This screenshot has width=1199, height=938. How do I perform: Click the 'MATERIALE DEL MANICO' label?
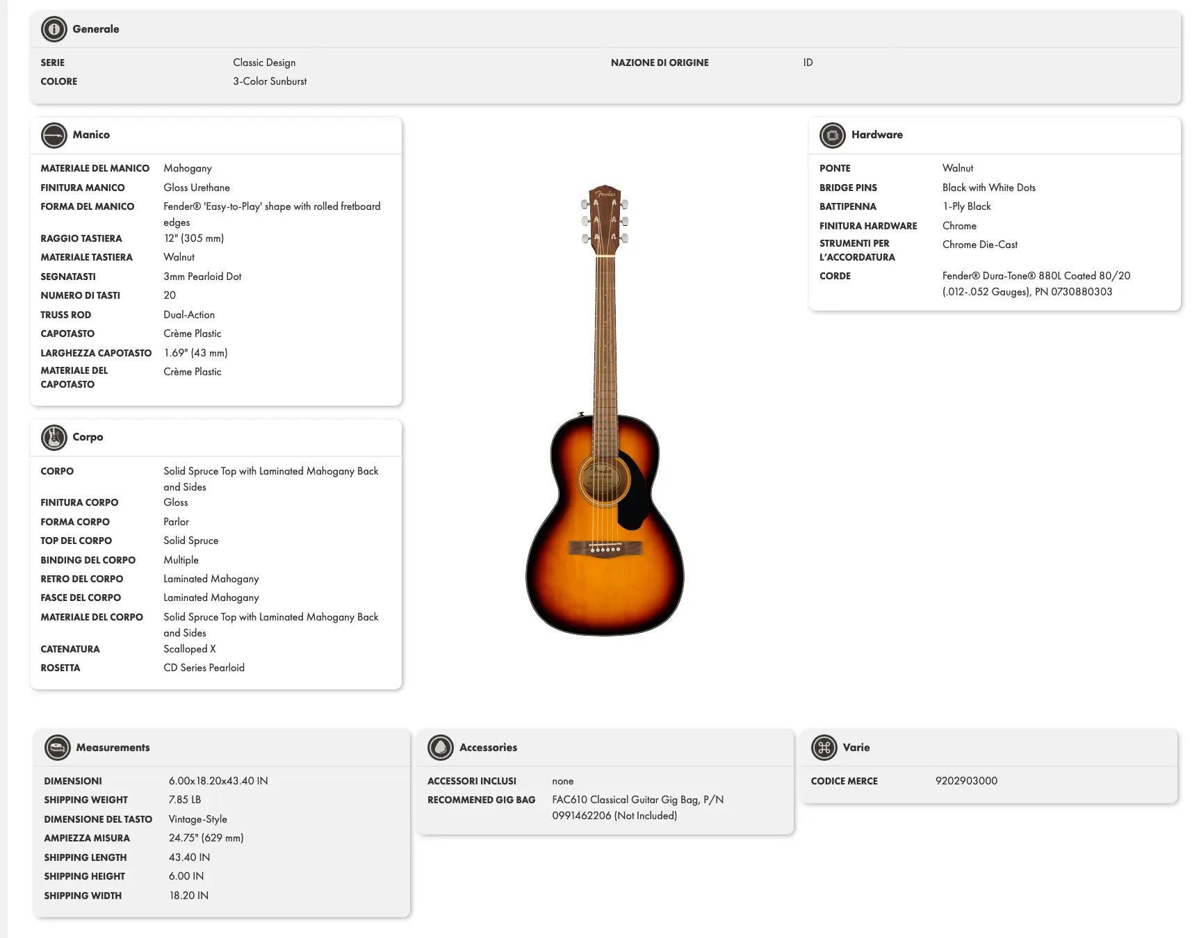tap(95, 168)
